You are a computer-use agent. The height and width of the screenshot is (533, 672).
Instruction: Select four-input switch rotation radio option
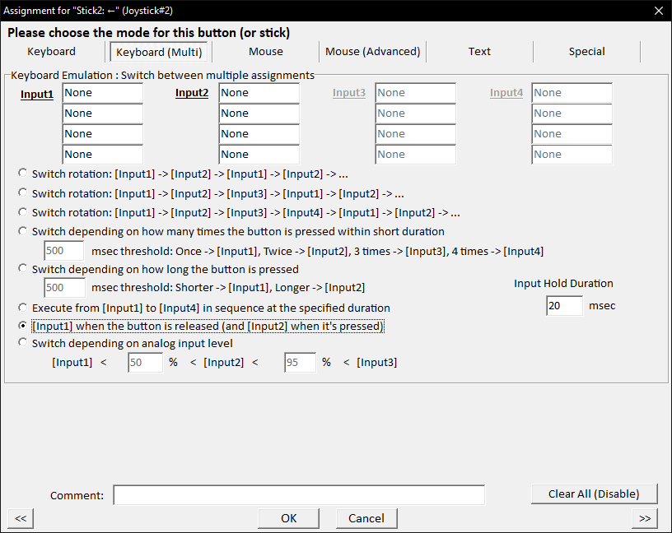[23, 211]
